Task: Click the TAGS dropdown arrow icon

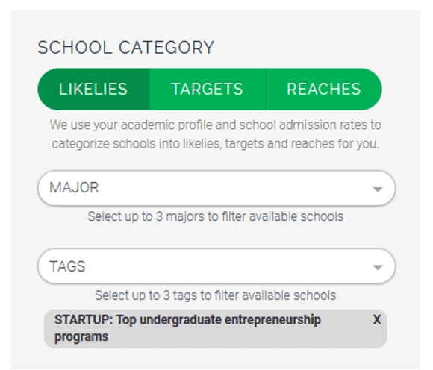Action: 378,267
